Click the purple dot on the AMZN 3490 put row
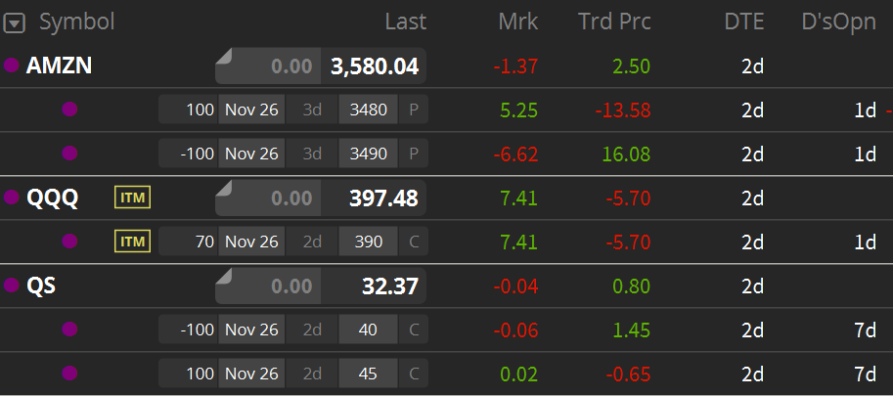 [69, 154]
